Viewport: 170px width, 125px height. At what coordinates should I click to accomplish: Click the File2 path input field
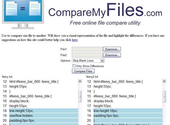click(x=87, y=55)
